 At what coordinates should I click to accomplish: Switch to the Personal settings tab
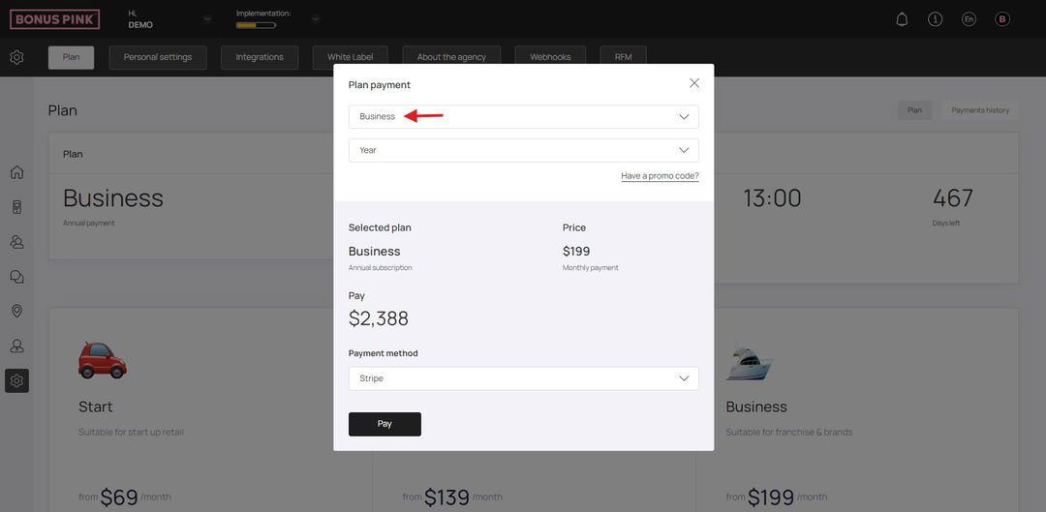[158, 57]
